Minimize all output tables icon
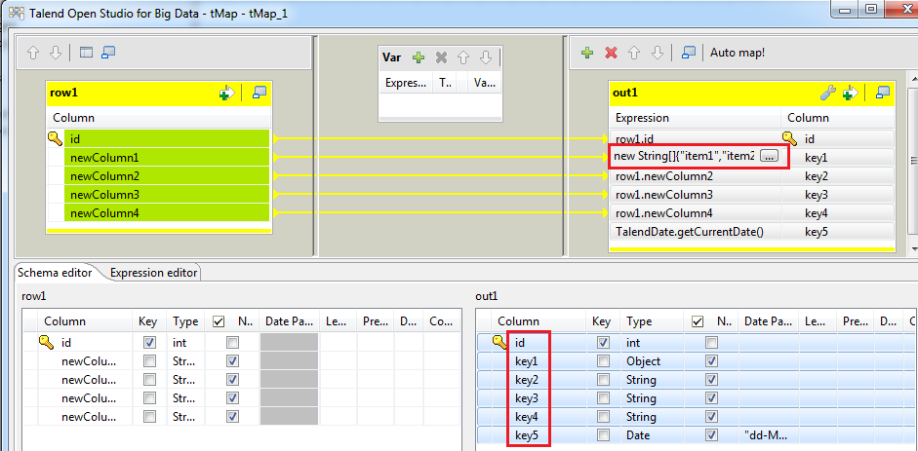 (x=689, y=53)
